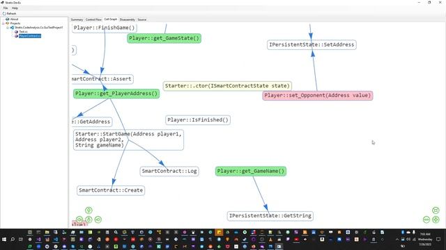This screenshot has width=446, height=250.
Task: Pan graph up with the up arrow control
Action: click(89, 210)
